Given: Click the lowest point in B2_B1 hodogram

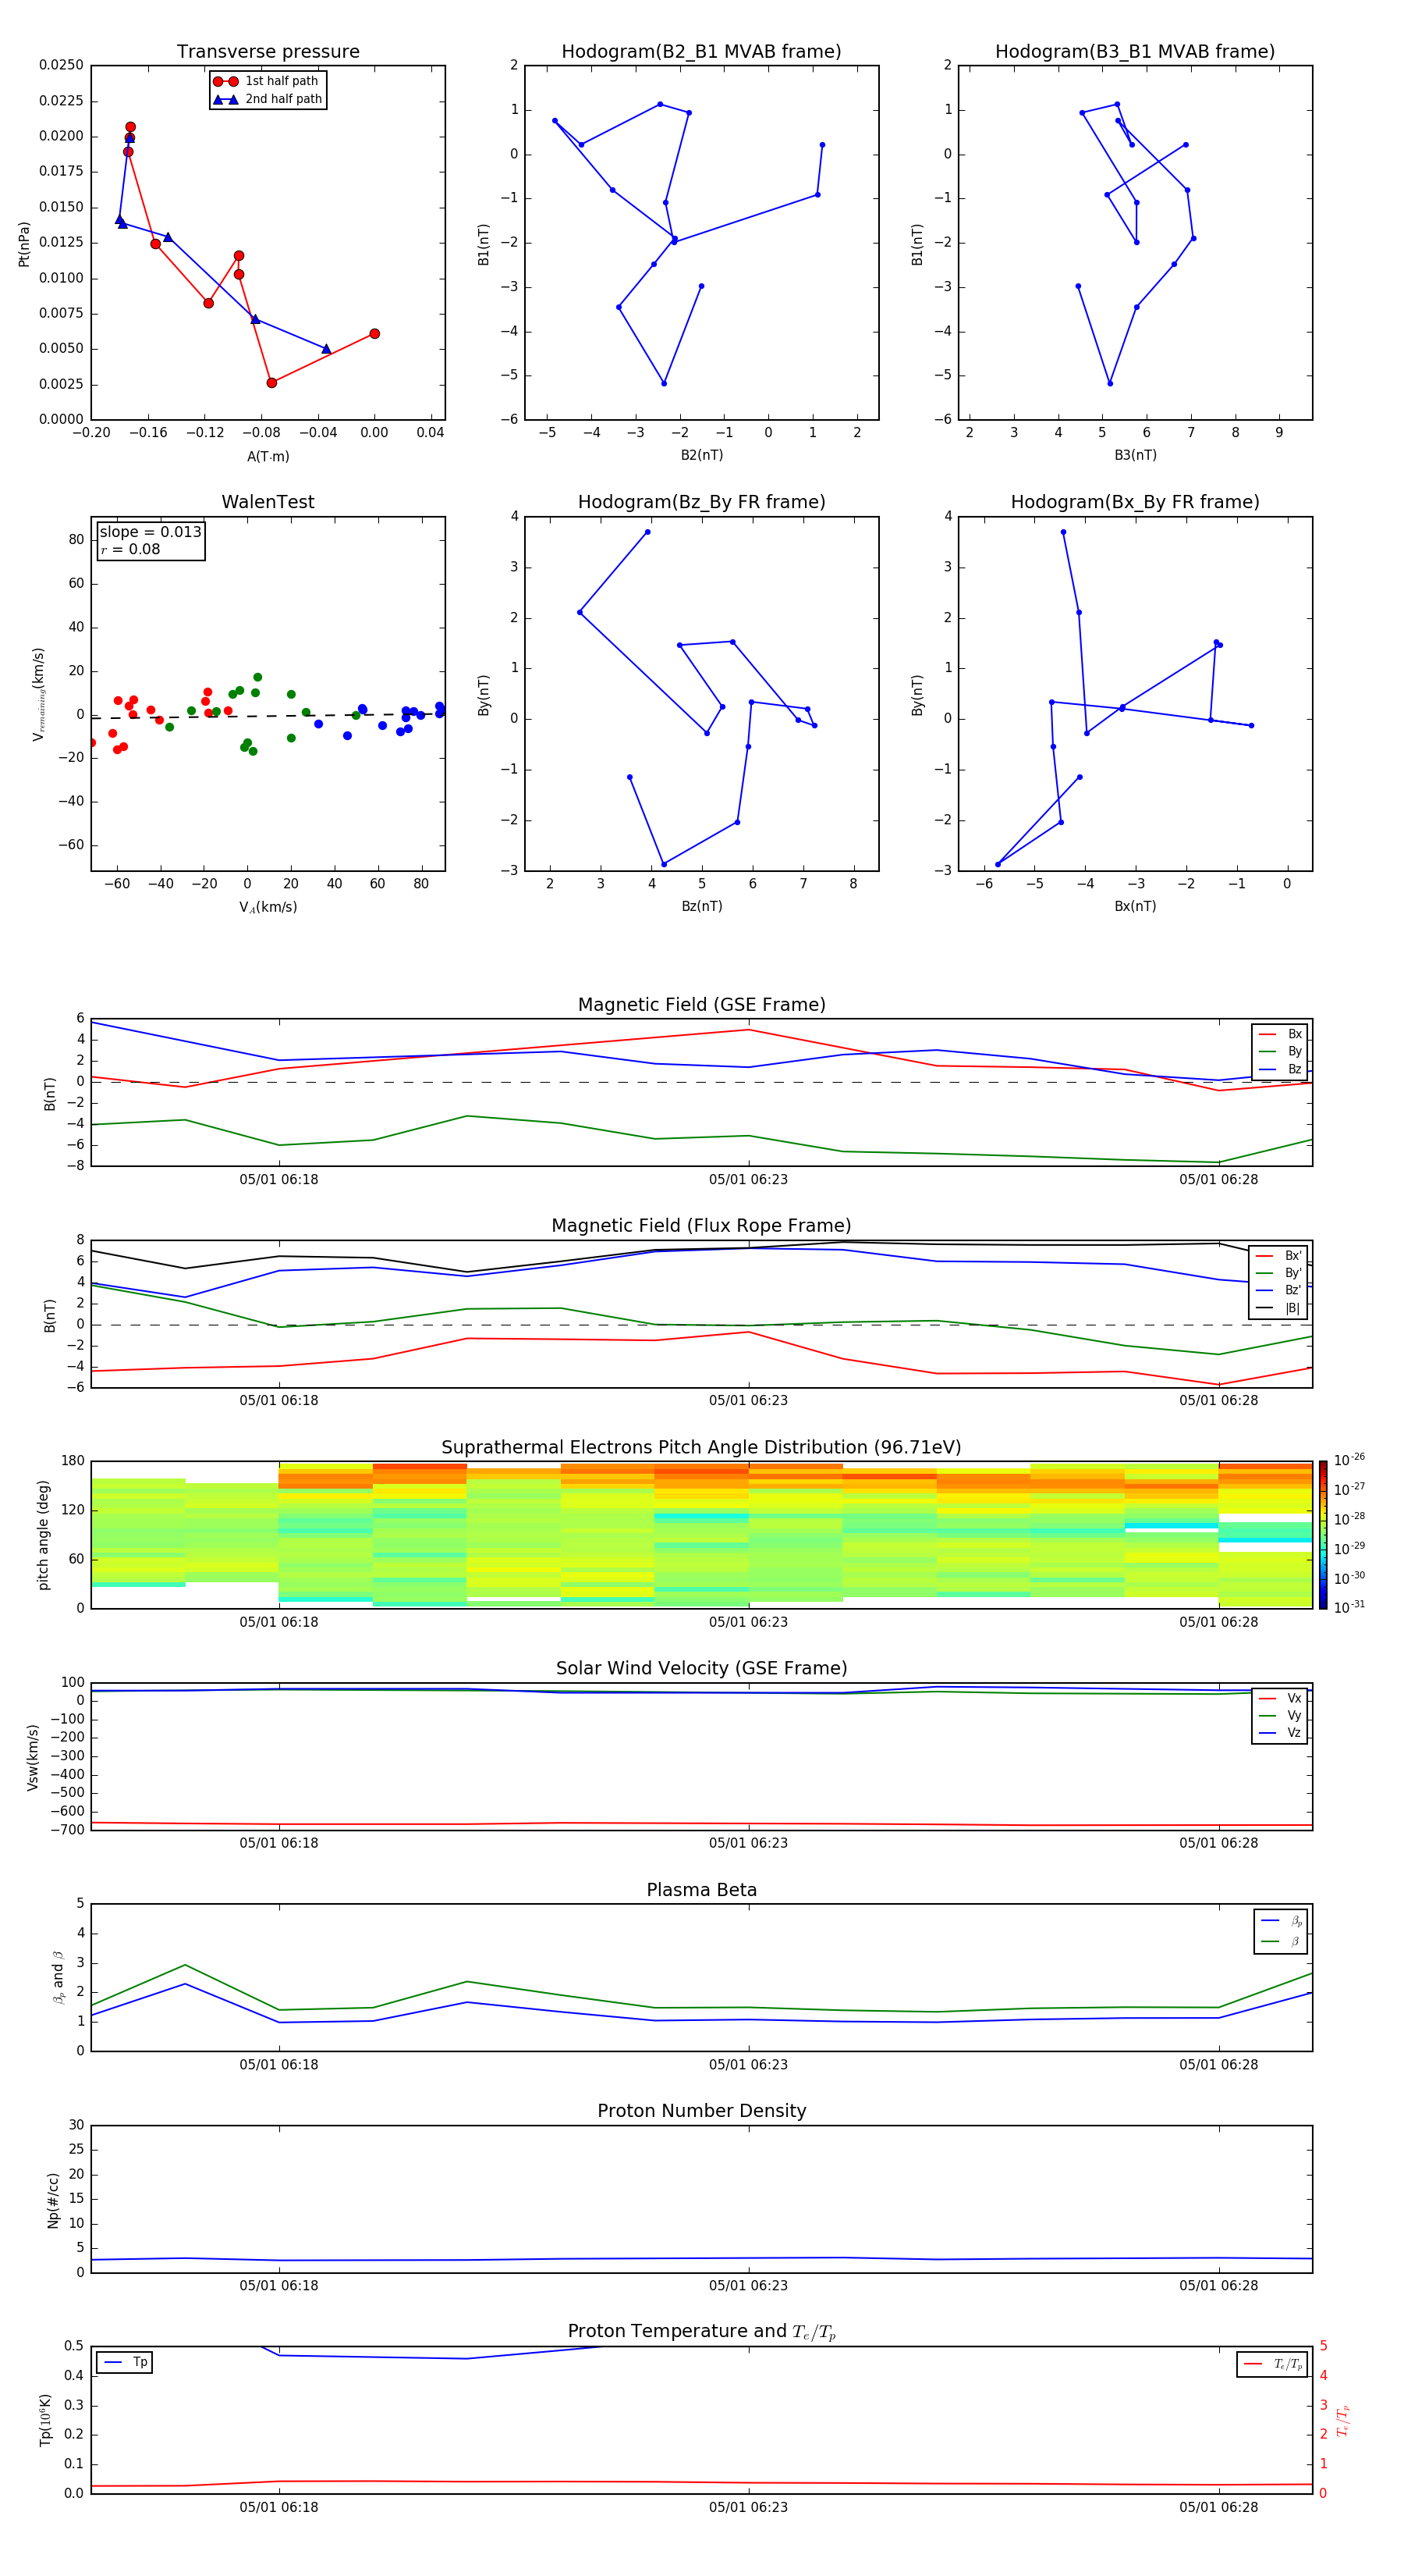Looking at the screenshot, I should click(664, 383).
